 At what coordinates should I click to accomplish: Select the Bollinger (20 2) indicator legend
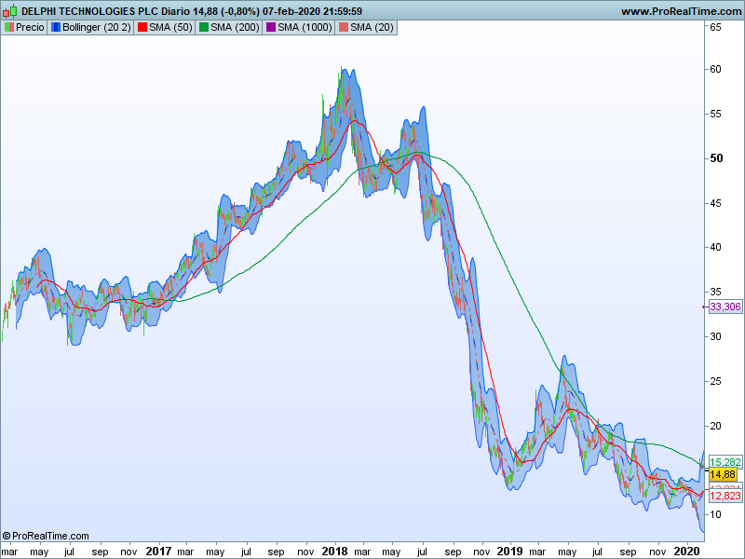coord(90,28)
